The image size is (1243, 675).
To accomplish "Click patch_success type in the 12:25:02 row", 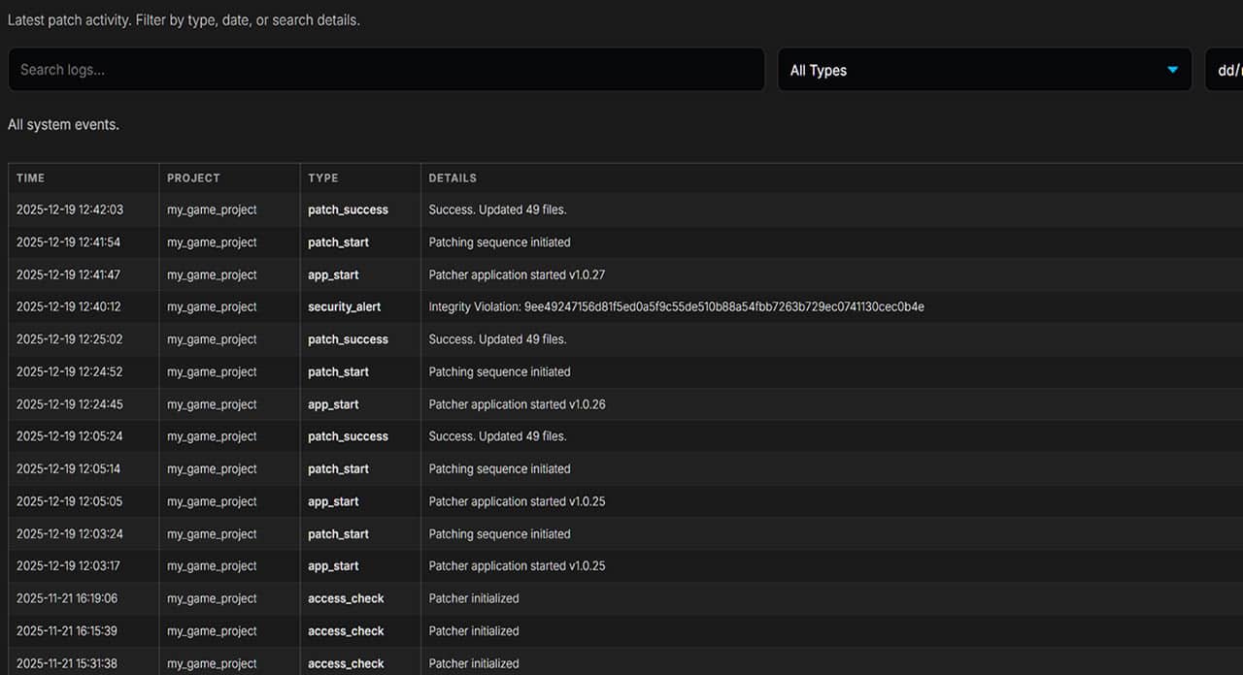I will coord(348,339).
